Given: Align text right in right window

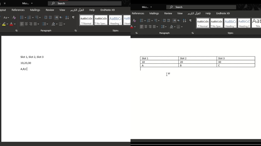Looking at the screenshot, I should tap(150, 27).
